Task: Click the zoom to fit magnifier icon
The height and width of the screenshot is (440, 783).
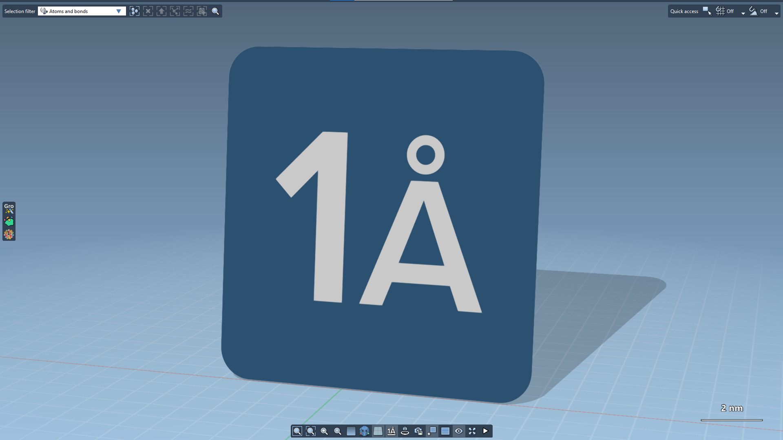Action: click(297, 431)
